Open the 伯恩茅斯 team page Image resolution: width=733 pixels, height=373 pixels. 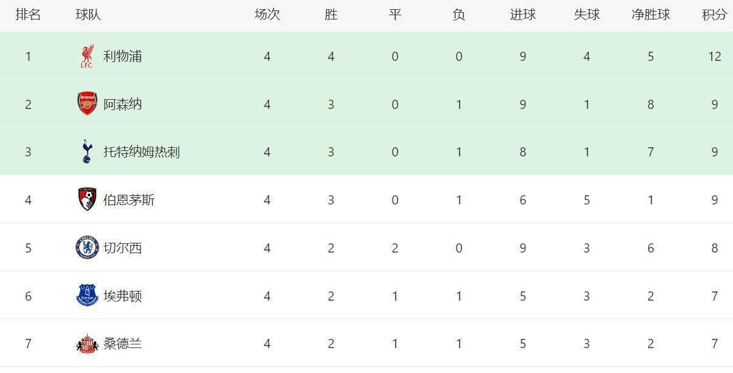pyautogui.click(x=129, y=200)
